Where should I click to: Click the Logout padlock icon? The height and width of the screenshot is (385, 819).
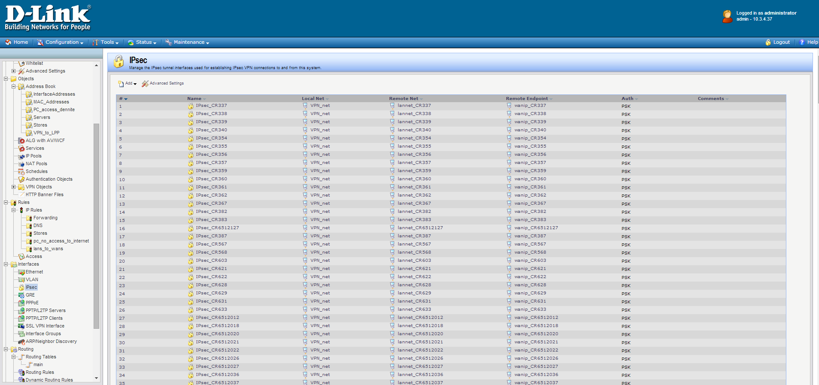[x=768, y=42]
